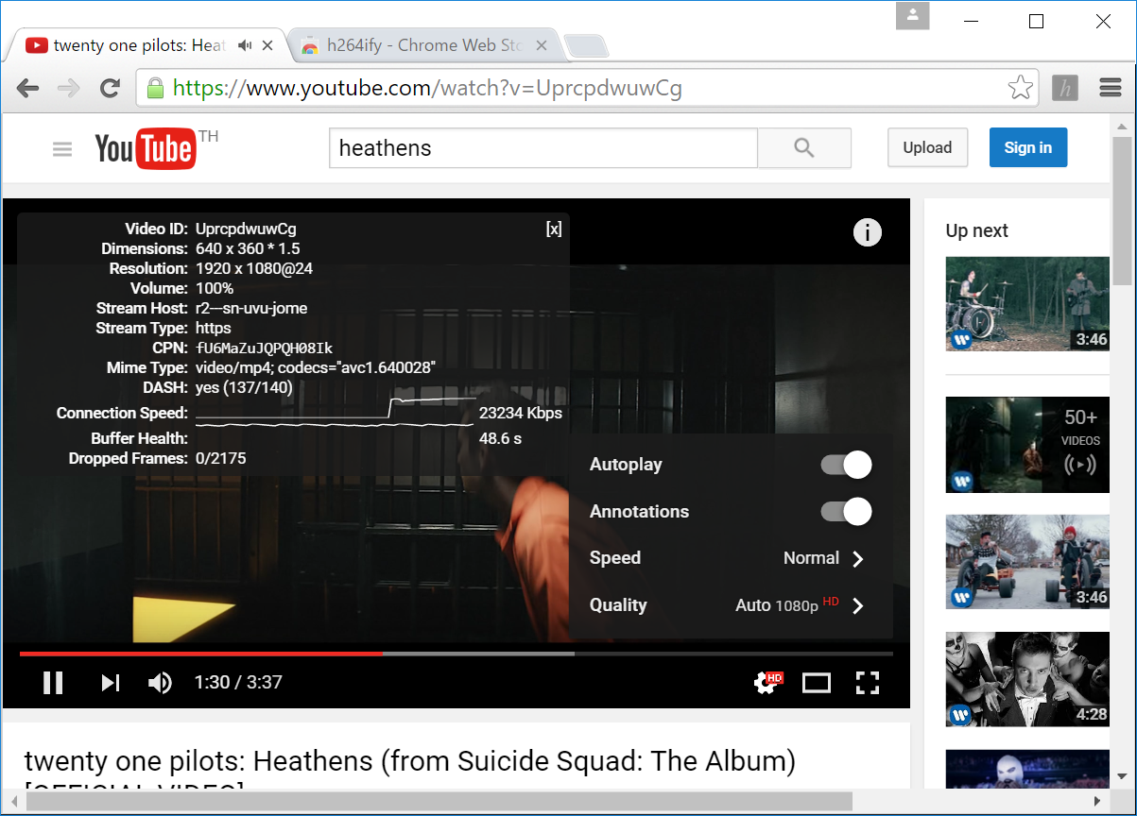
Task: Open the YouTube guide hamburger menu
Action: coord(62,148)
